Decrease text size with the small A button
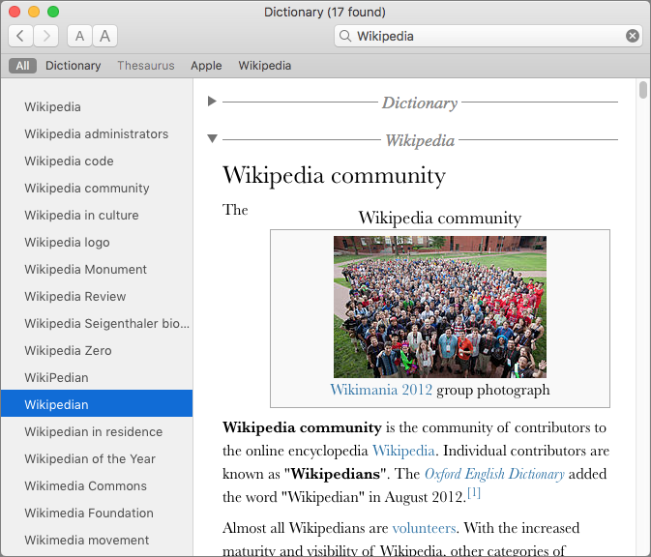This screenshot has height=557, width=651. (79, 36)
